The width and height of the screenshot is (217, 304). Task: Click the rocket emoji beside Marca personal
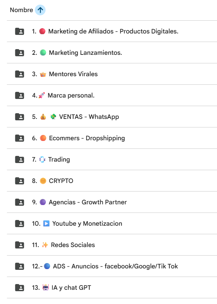click(42, 95)
